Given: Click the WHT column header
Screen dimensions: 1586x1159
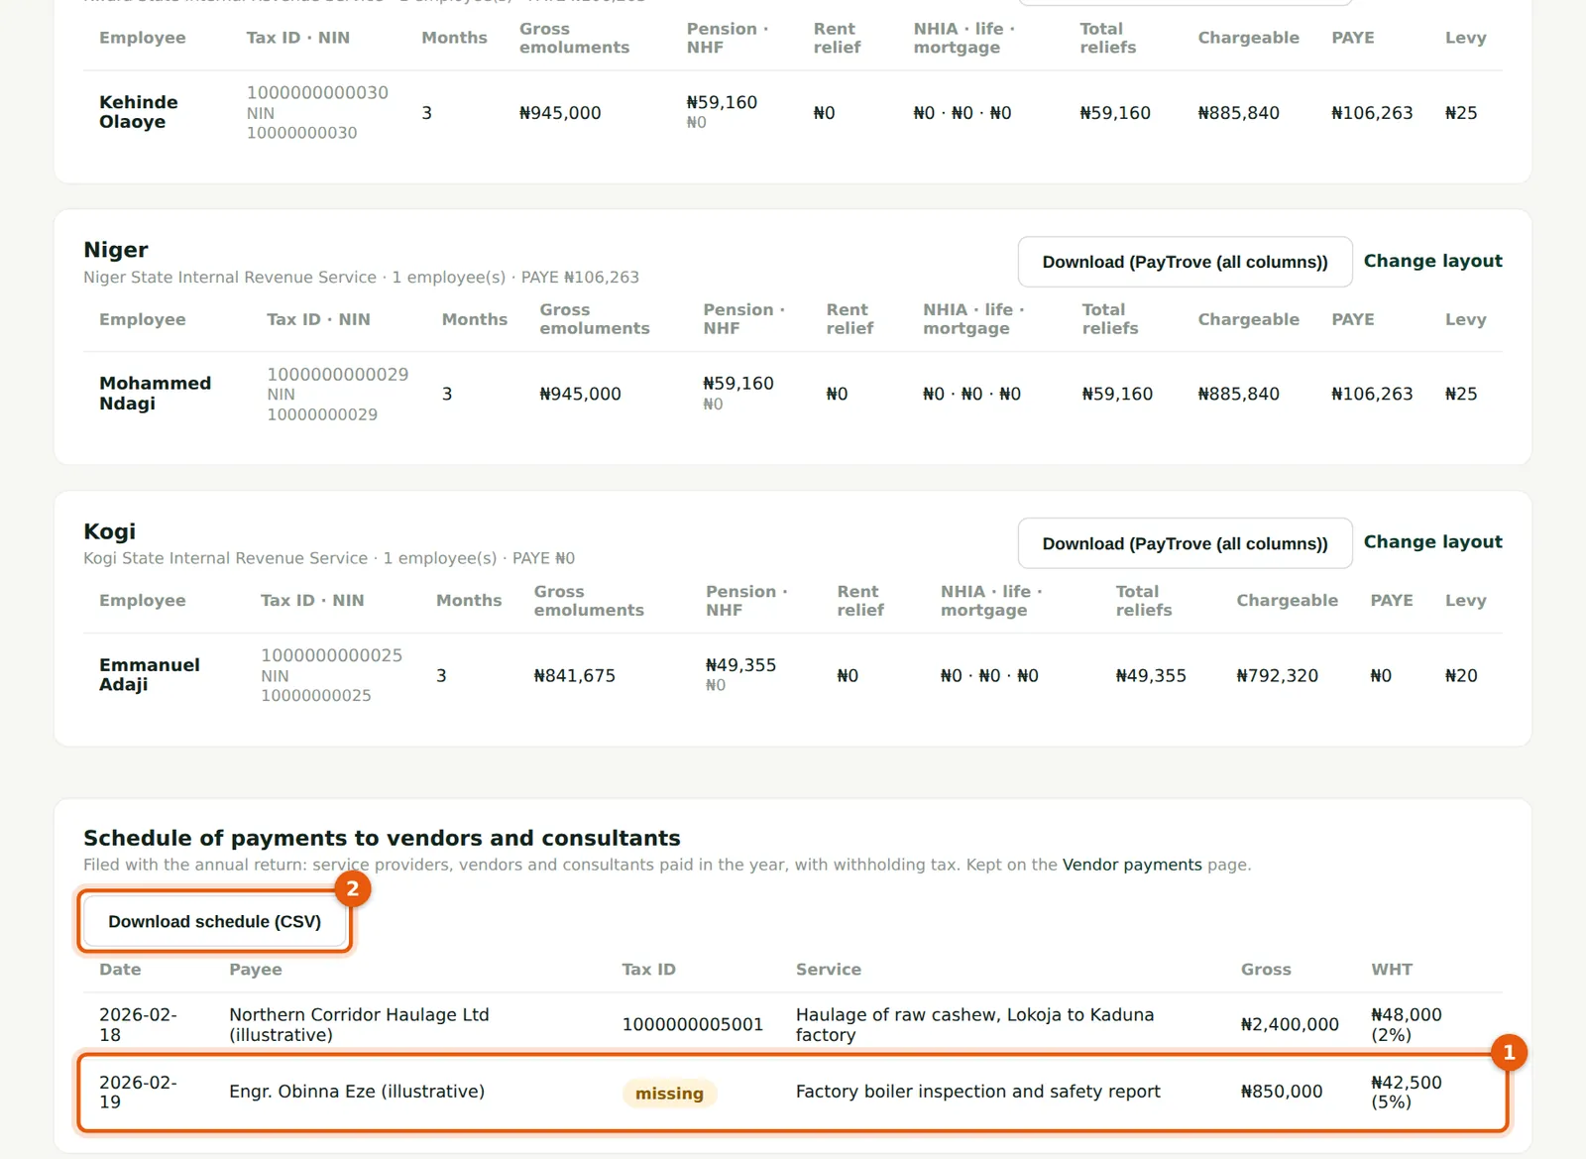Looking at the screenshot, I should click(1392, 970).
